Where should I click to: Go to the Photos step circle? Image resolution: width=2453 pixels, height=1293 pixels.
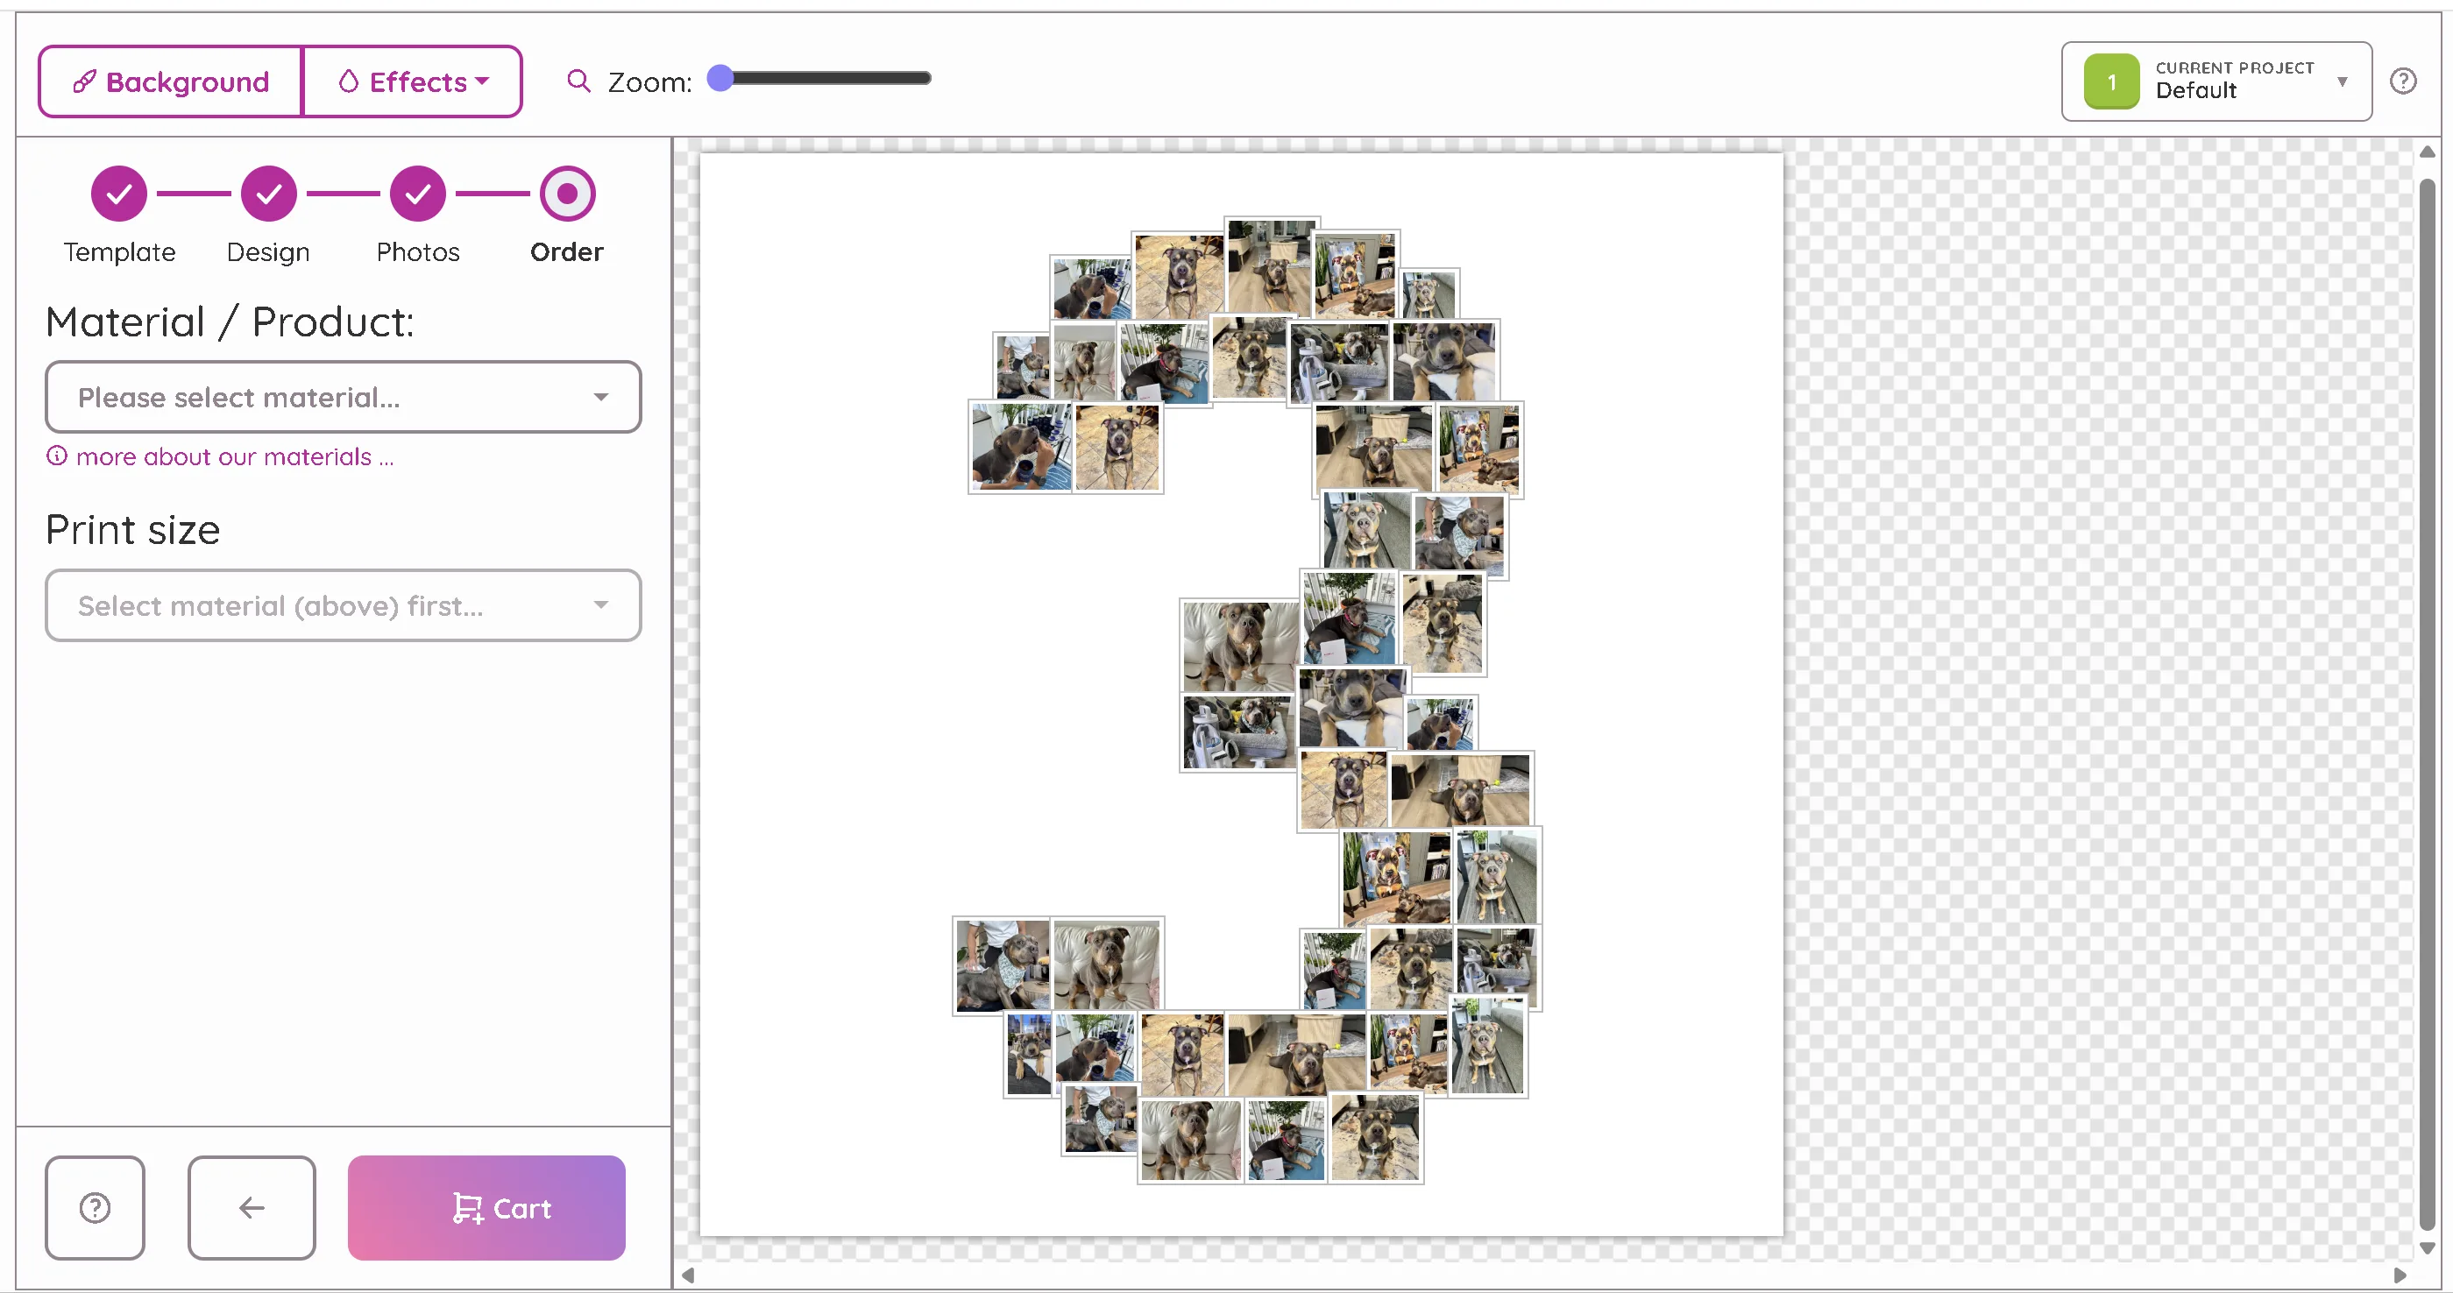[x=418, y=194]
